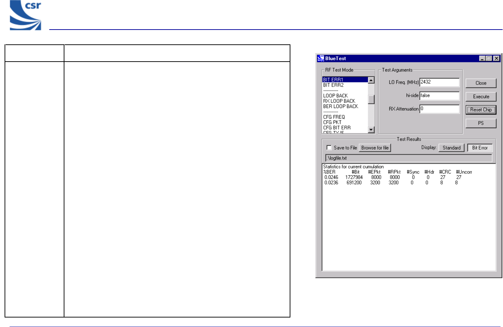Select BIT ERR1 in RF Test Mode list

345,80
